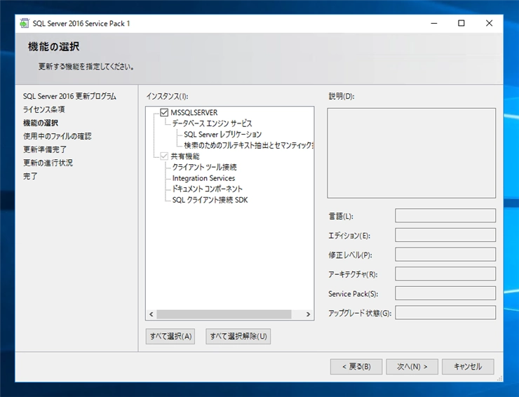Proceed with 次へ(N) button
Image resolution: width=519 pixels, height=397 pixels.
[x=412, y=367]
